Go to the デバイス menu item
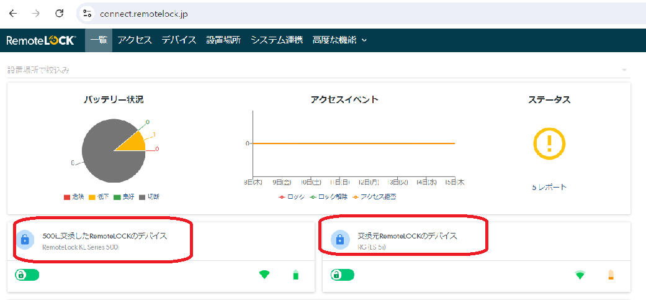Image resolution: width=646 pixels, height=300 pixels. [x=179, y=40]
